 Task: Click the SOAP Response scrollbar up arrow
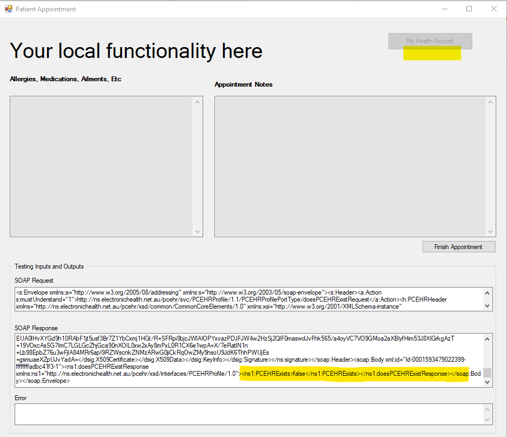click(487, 339)
